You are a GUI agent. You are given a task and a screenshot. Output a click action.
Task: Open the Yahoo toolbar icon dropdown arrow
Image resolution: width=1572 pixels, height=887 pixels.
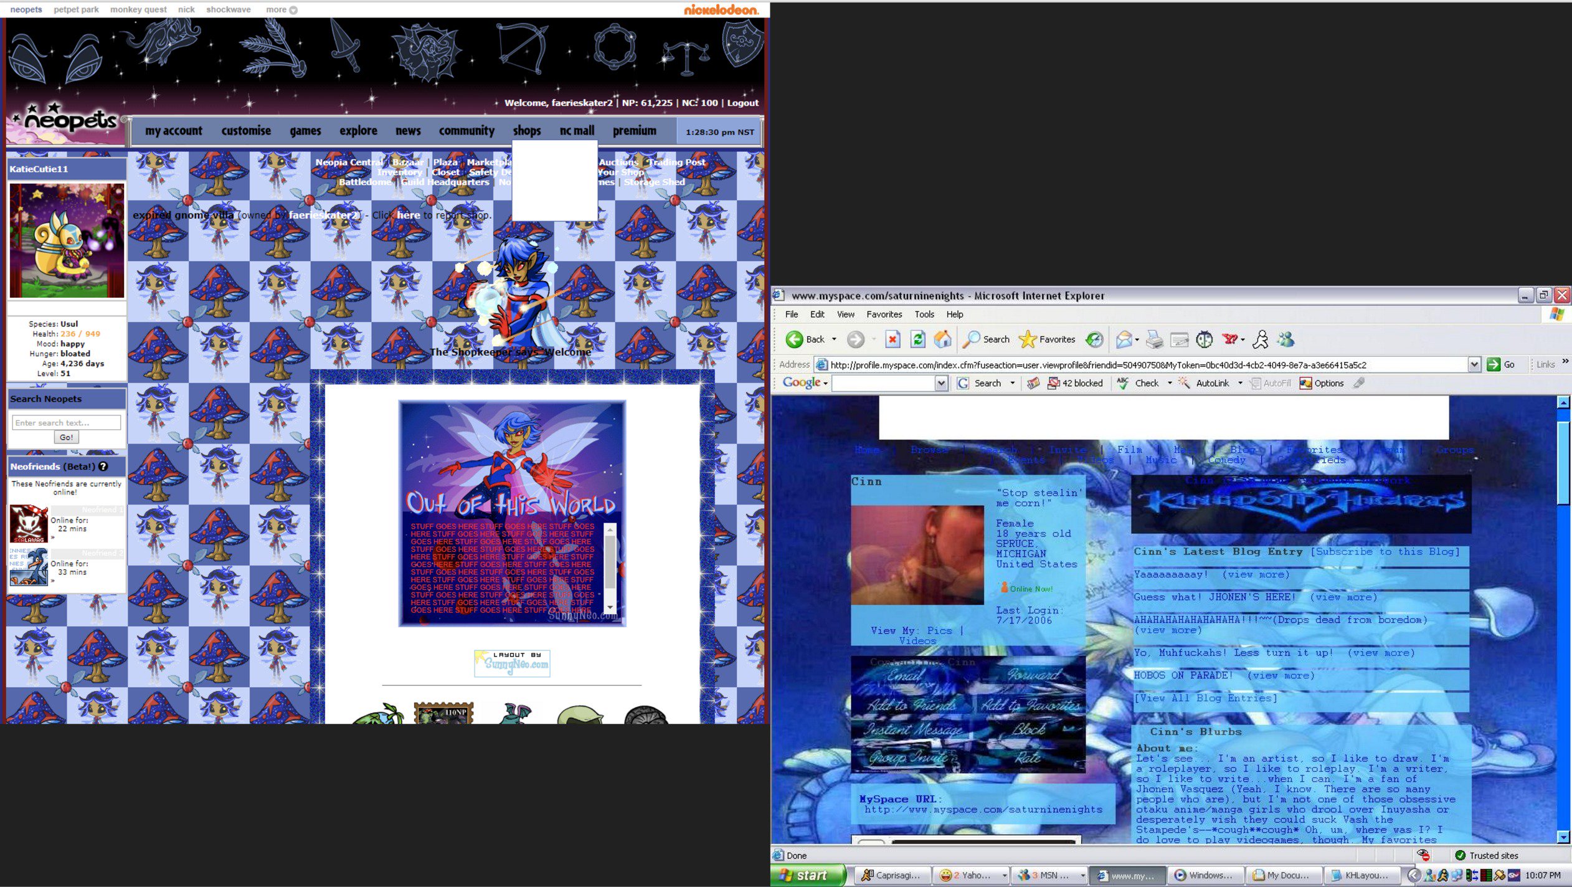pos(1243,339)
